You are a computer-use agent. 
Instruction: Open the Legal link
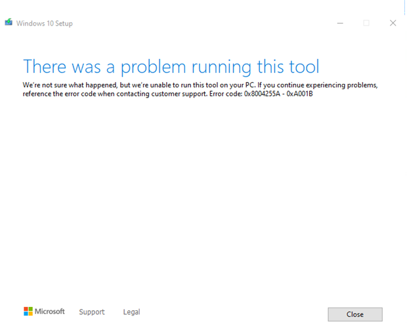(x=131, y=312)
